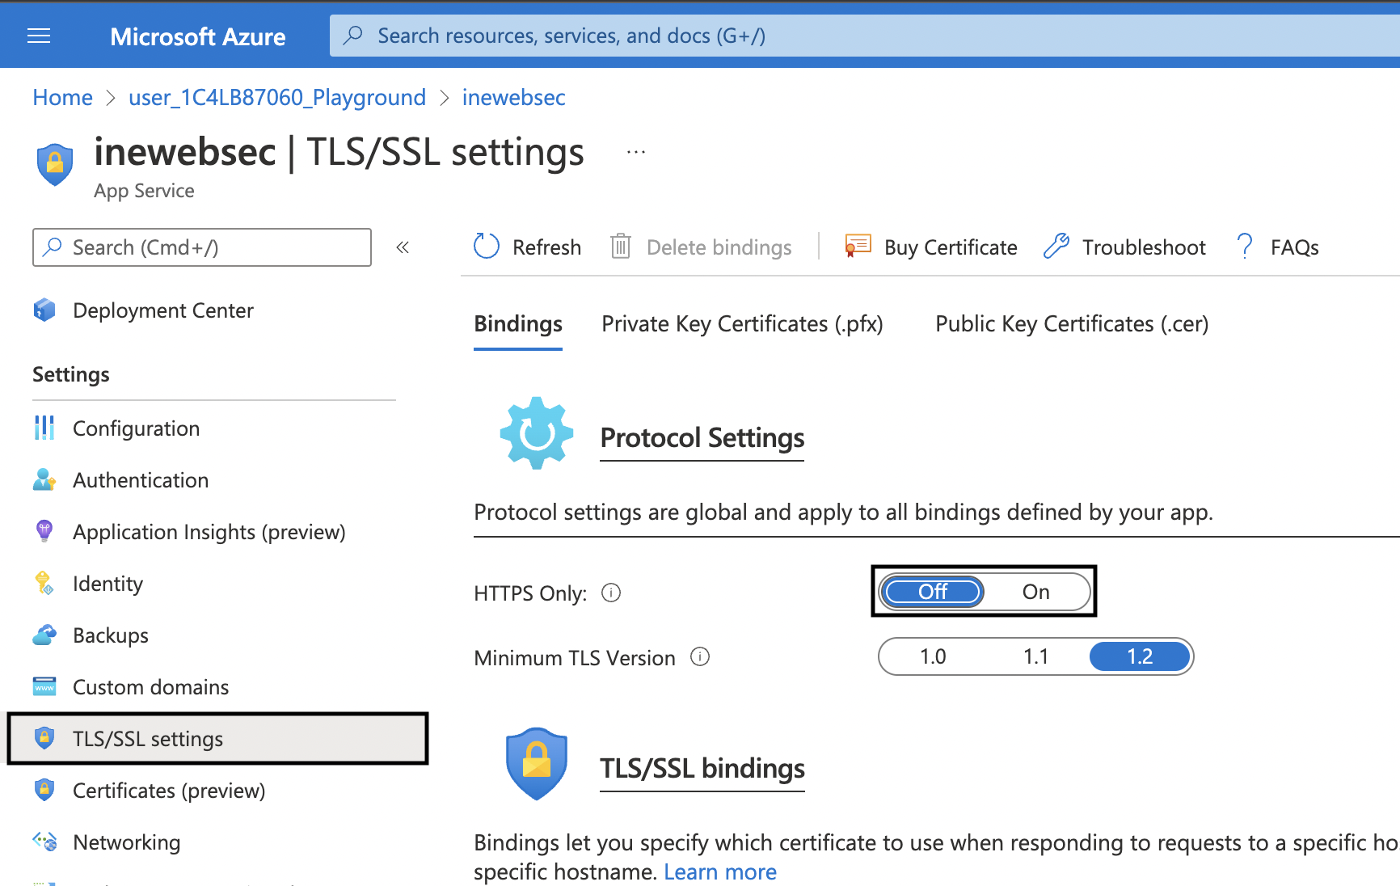Open Deployment Center from sidebar
Screen dimensions: 1400x886
162,310
